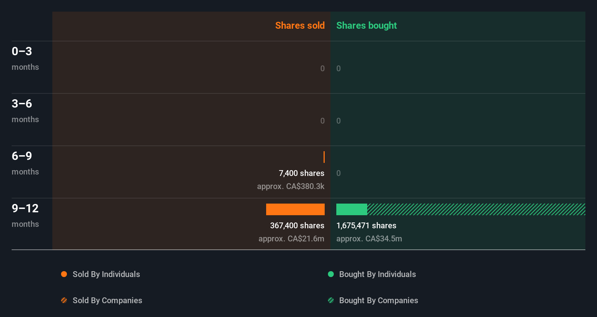Toggle the Sold By Individuals legend label

[x=106, y=274]
